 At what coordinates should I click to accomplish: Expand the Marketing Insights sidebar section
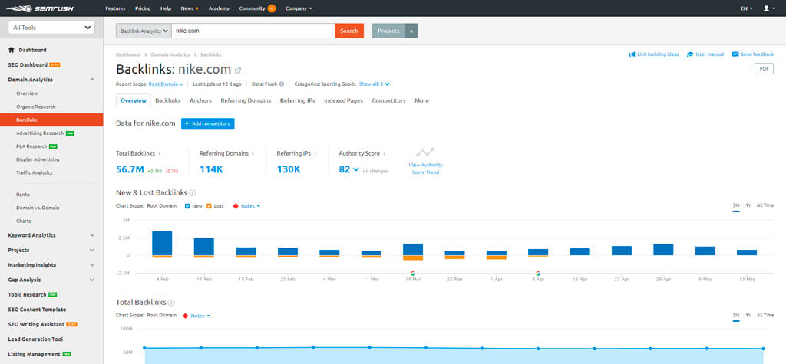92,265
